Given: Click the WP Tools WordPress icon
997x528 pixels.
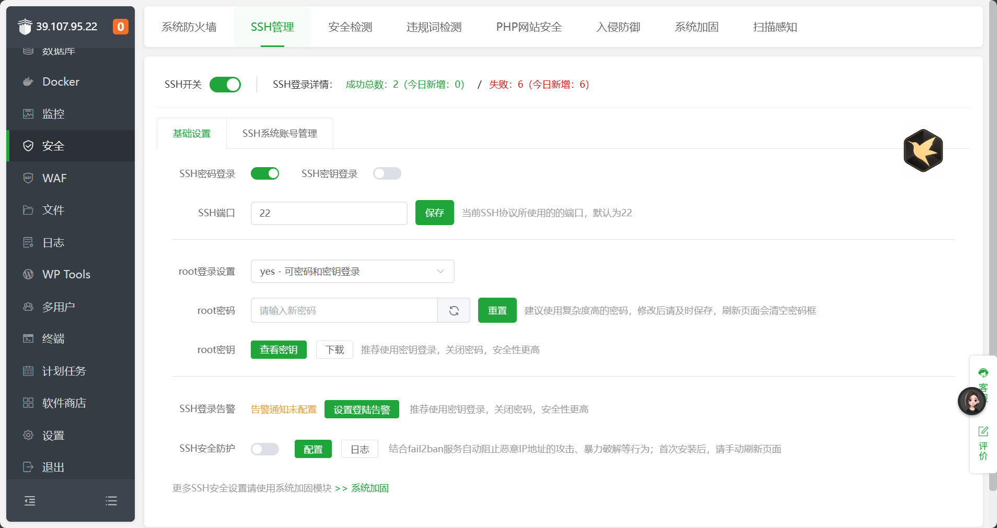Looking at the screenshot, I should point(28,274).
